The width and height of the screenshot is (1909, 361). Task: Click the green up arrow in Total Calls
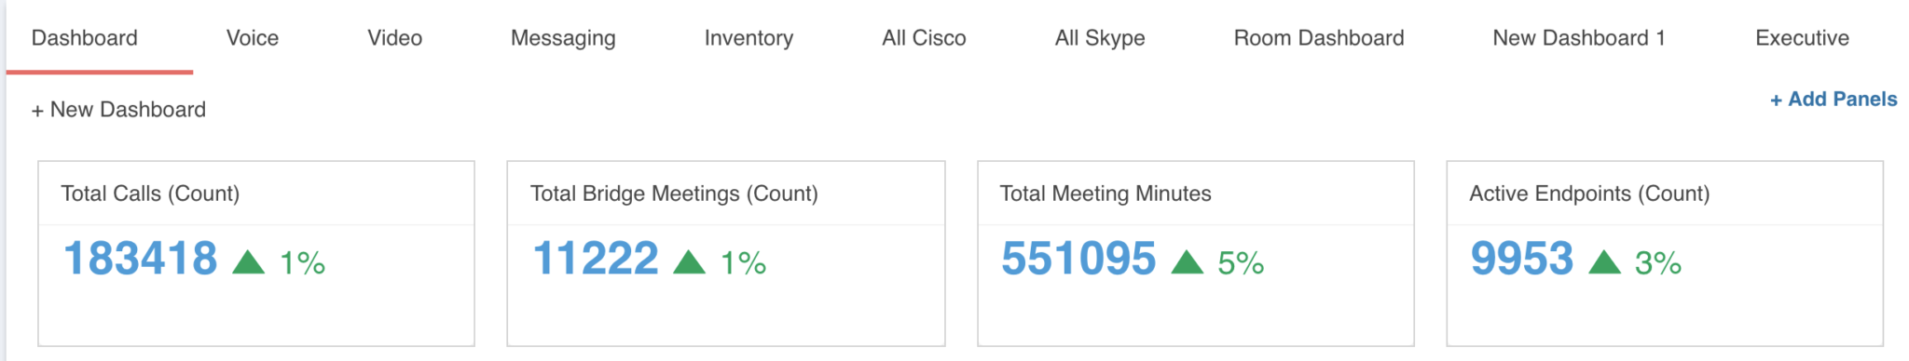(248, 261)
